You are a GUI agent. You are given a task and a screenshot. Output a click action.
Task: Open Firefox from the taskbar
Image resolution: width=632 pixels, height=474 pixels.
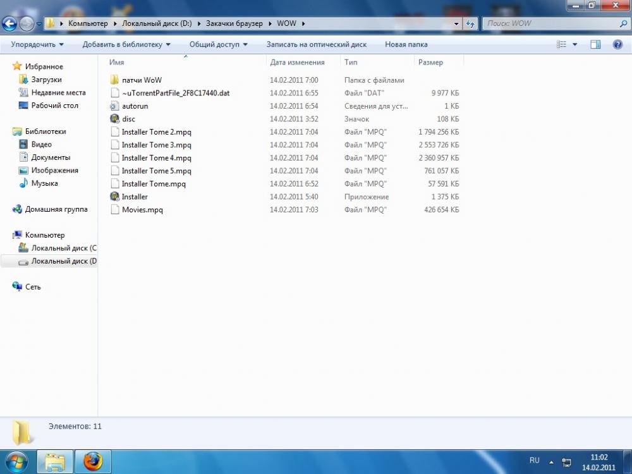point(93,462)
